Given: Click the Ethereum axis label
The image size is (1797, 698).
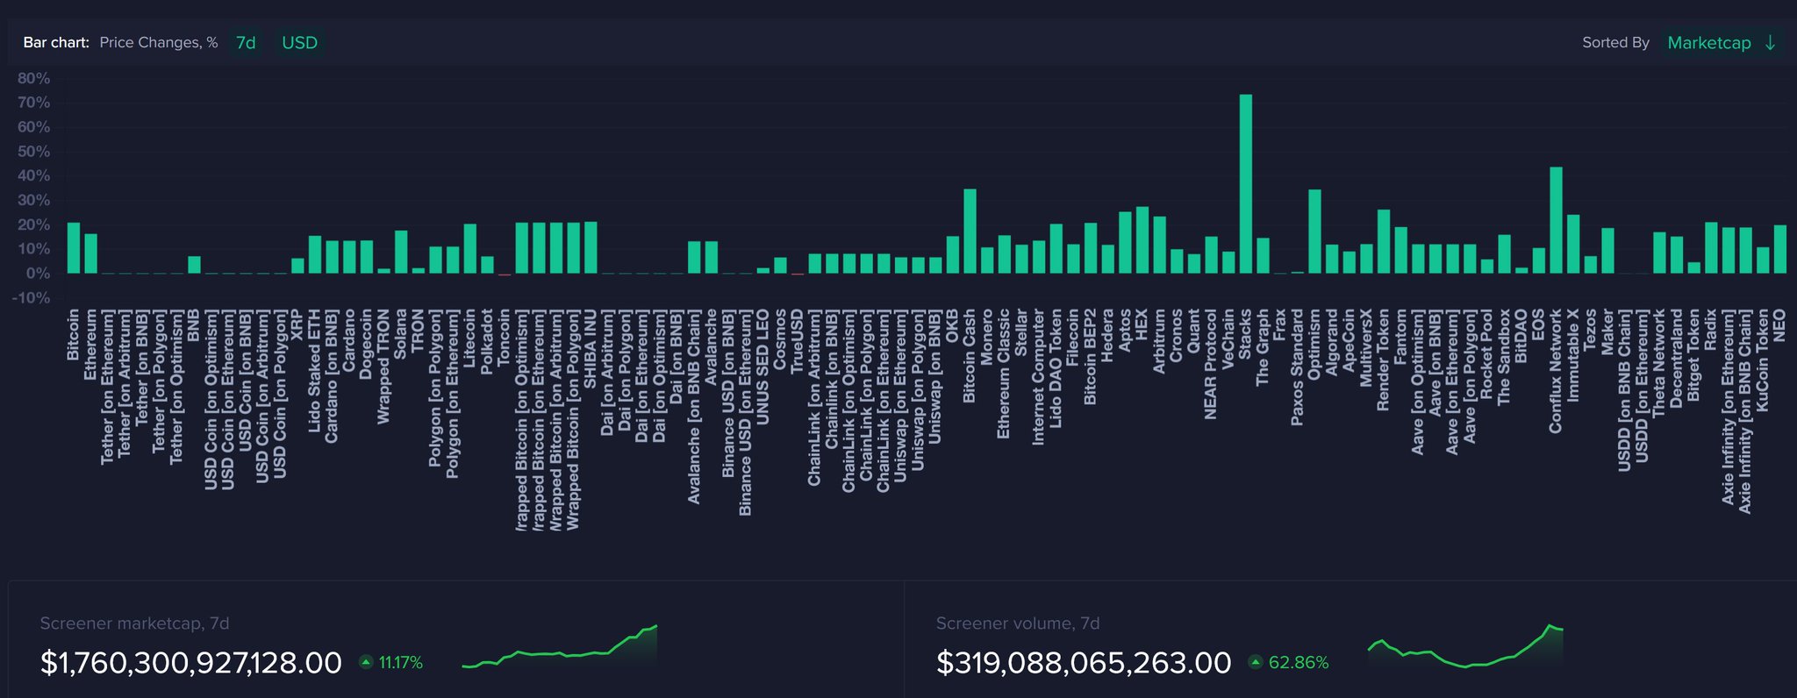Looking at the screenshot, I should pyautogui.click(x=91, y=345).
